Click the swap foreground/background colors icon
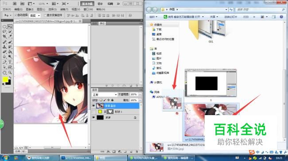288x161 pixels. pos(10,78)
